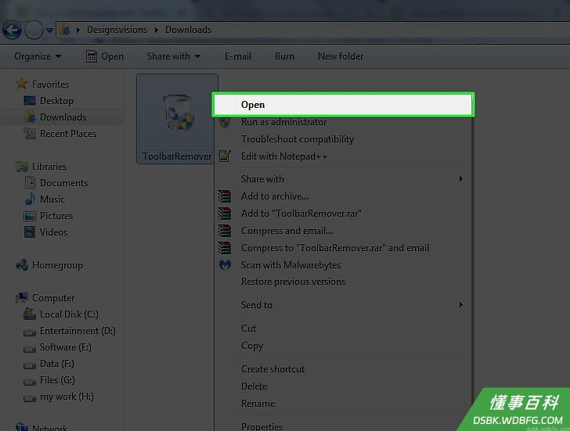Open the recent locations dropdown arrow
Image resolution: width=570 pixels, height=431 pixels.
pyautogui.click(x=49, y=31)
